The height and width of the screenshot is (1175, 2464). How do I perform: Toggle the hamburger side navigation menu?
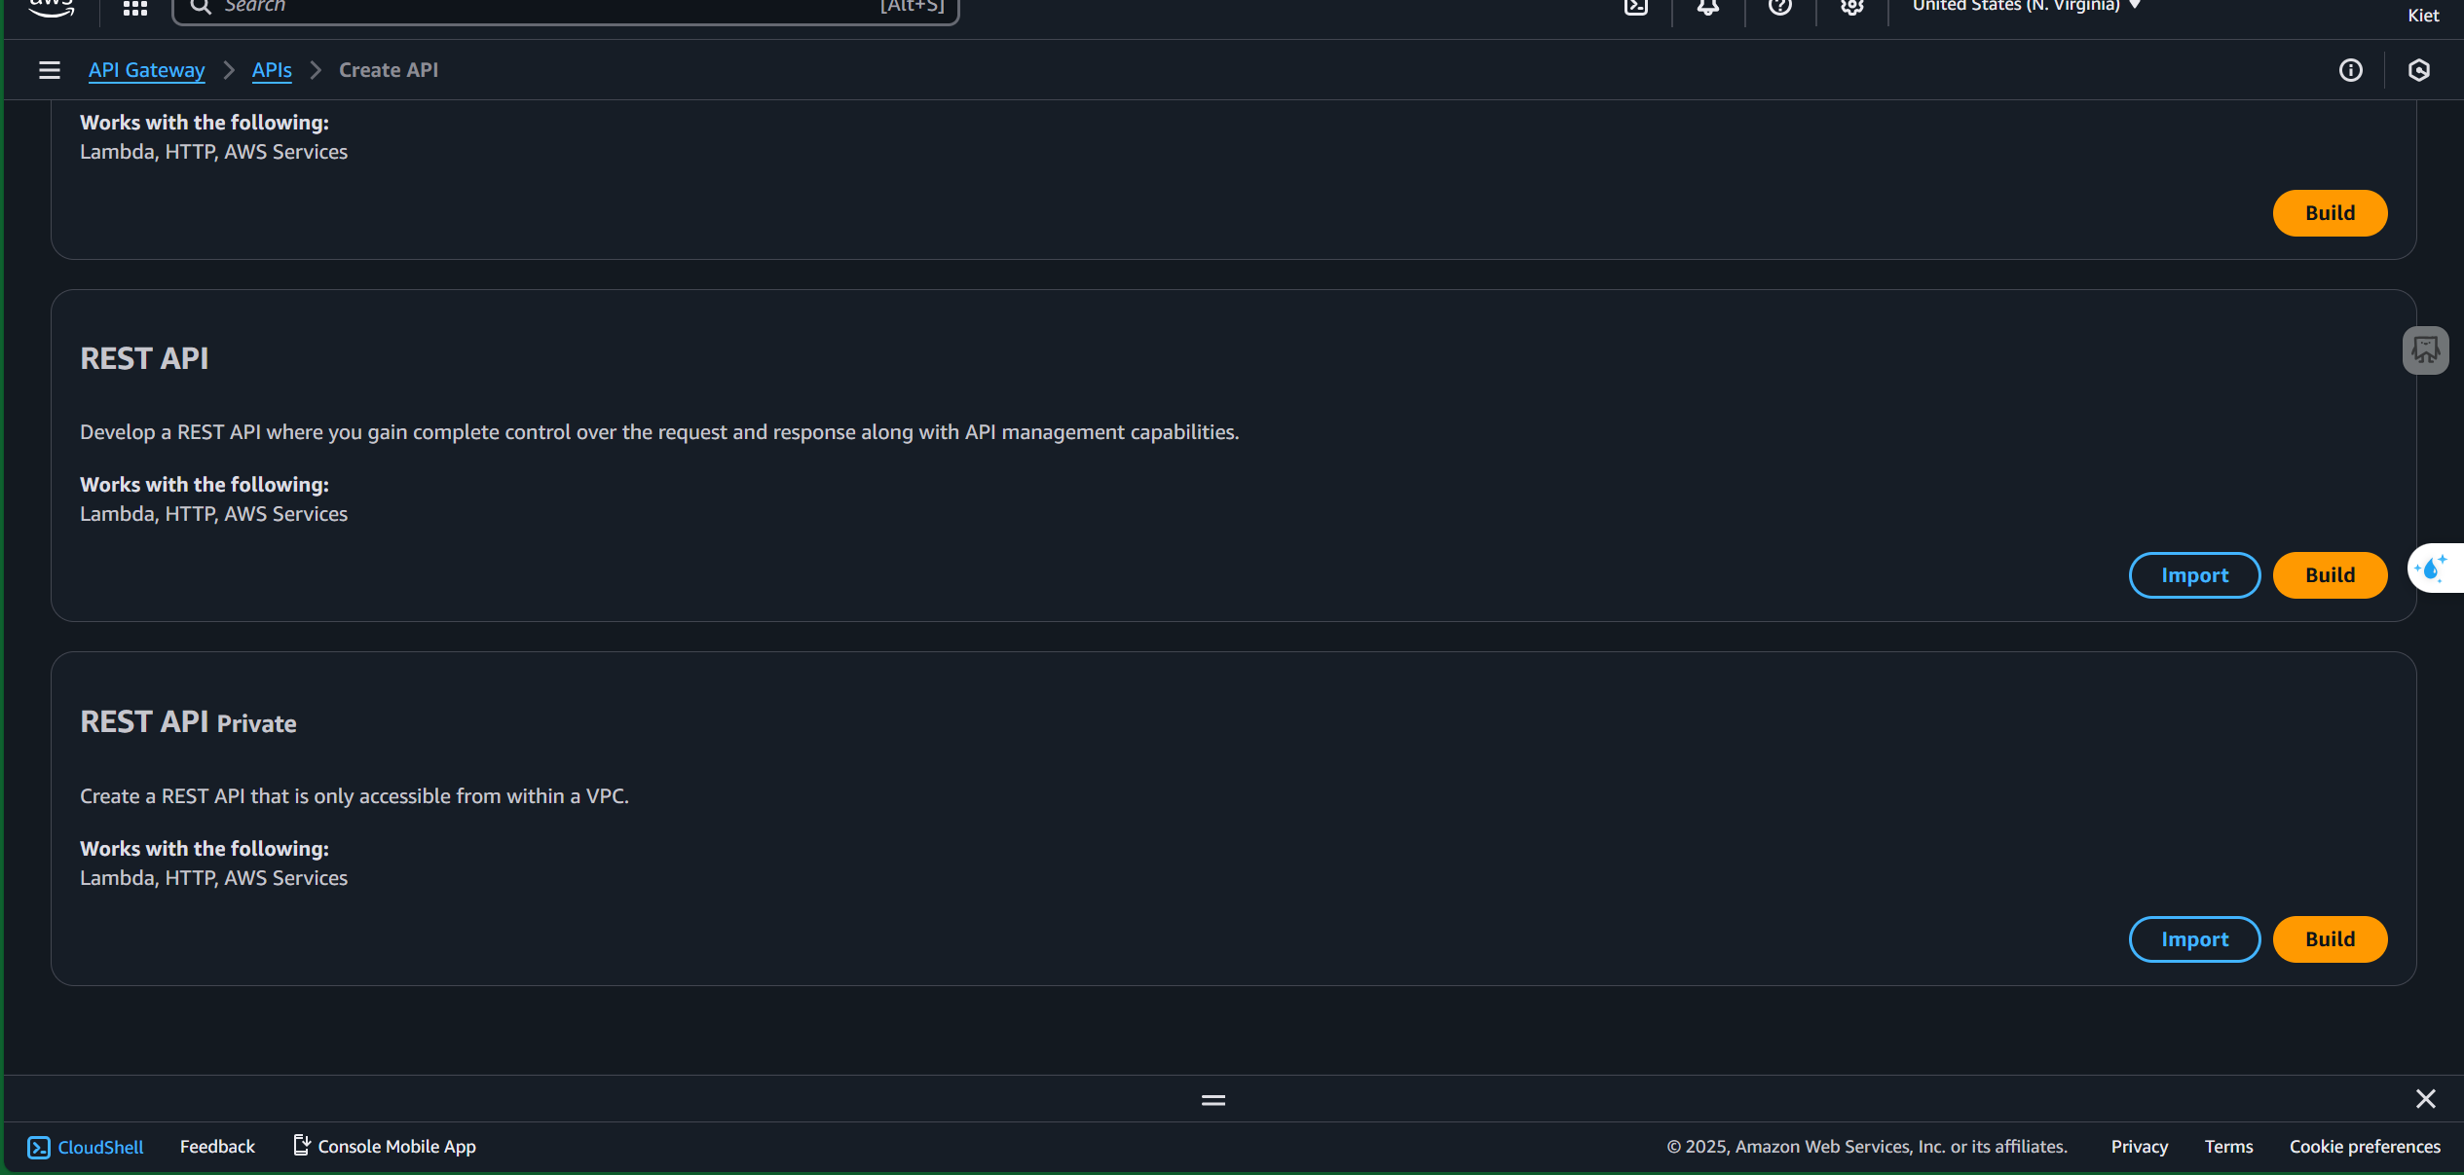point(50,70)
